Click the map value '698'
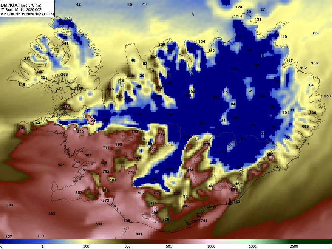The image size is (332, 249). 127,221
